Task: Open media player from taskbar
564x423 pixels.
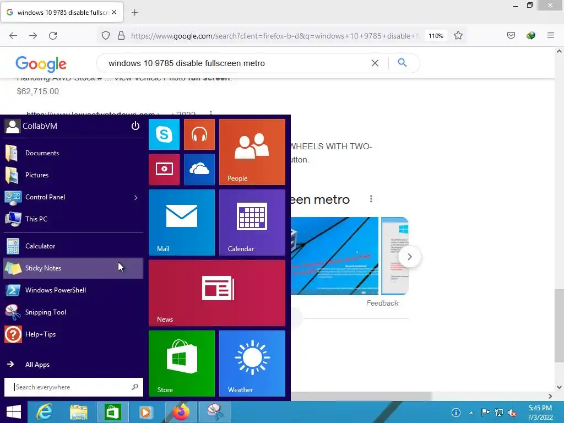Action: [x=145, y=412]
